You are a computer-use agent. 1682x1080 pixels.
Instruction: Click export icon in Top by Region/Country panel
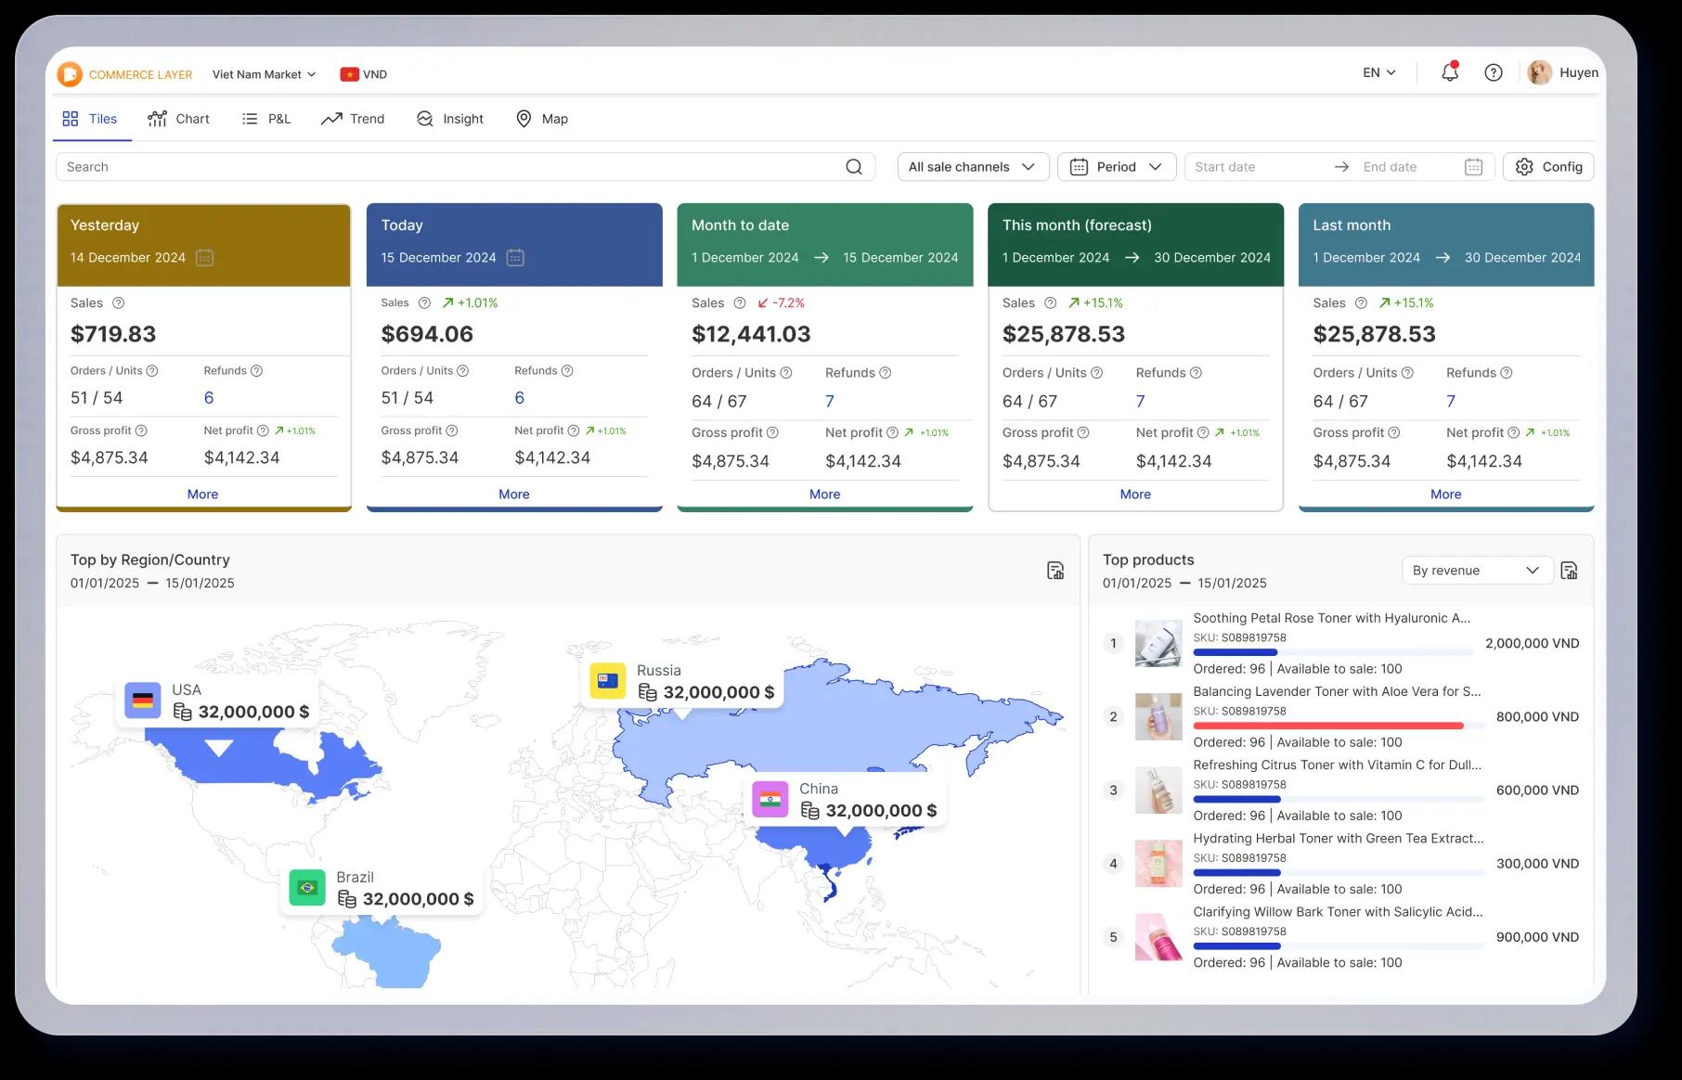pos(1054,571)
